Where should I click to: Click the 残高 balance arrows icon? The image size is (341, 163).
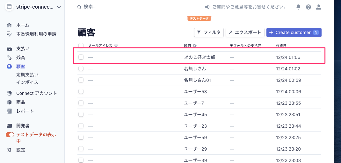(x=9, y=58)
